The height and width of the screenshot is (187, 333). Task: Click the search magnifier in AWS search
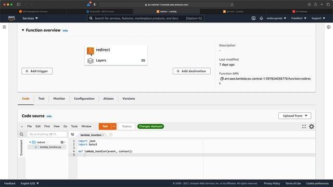click(91, 18)
